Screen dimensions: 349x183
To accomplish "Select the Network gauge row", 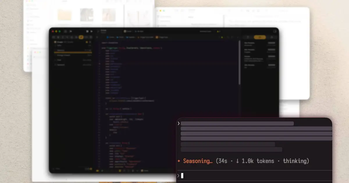I will [x=73, y=65].
